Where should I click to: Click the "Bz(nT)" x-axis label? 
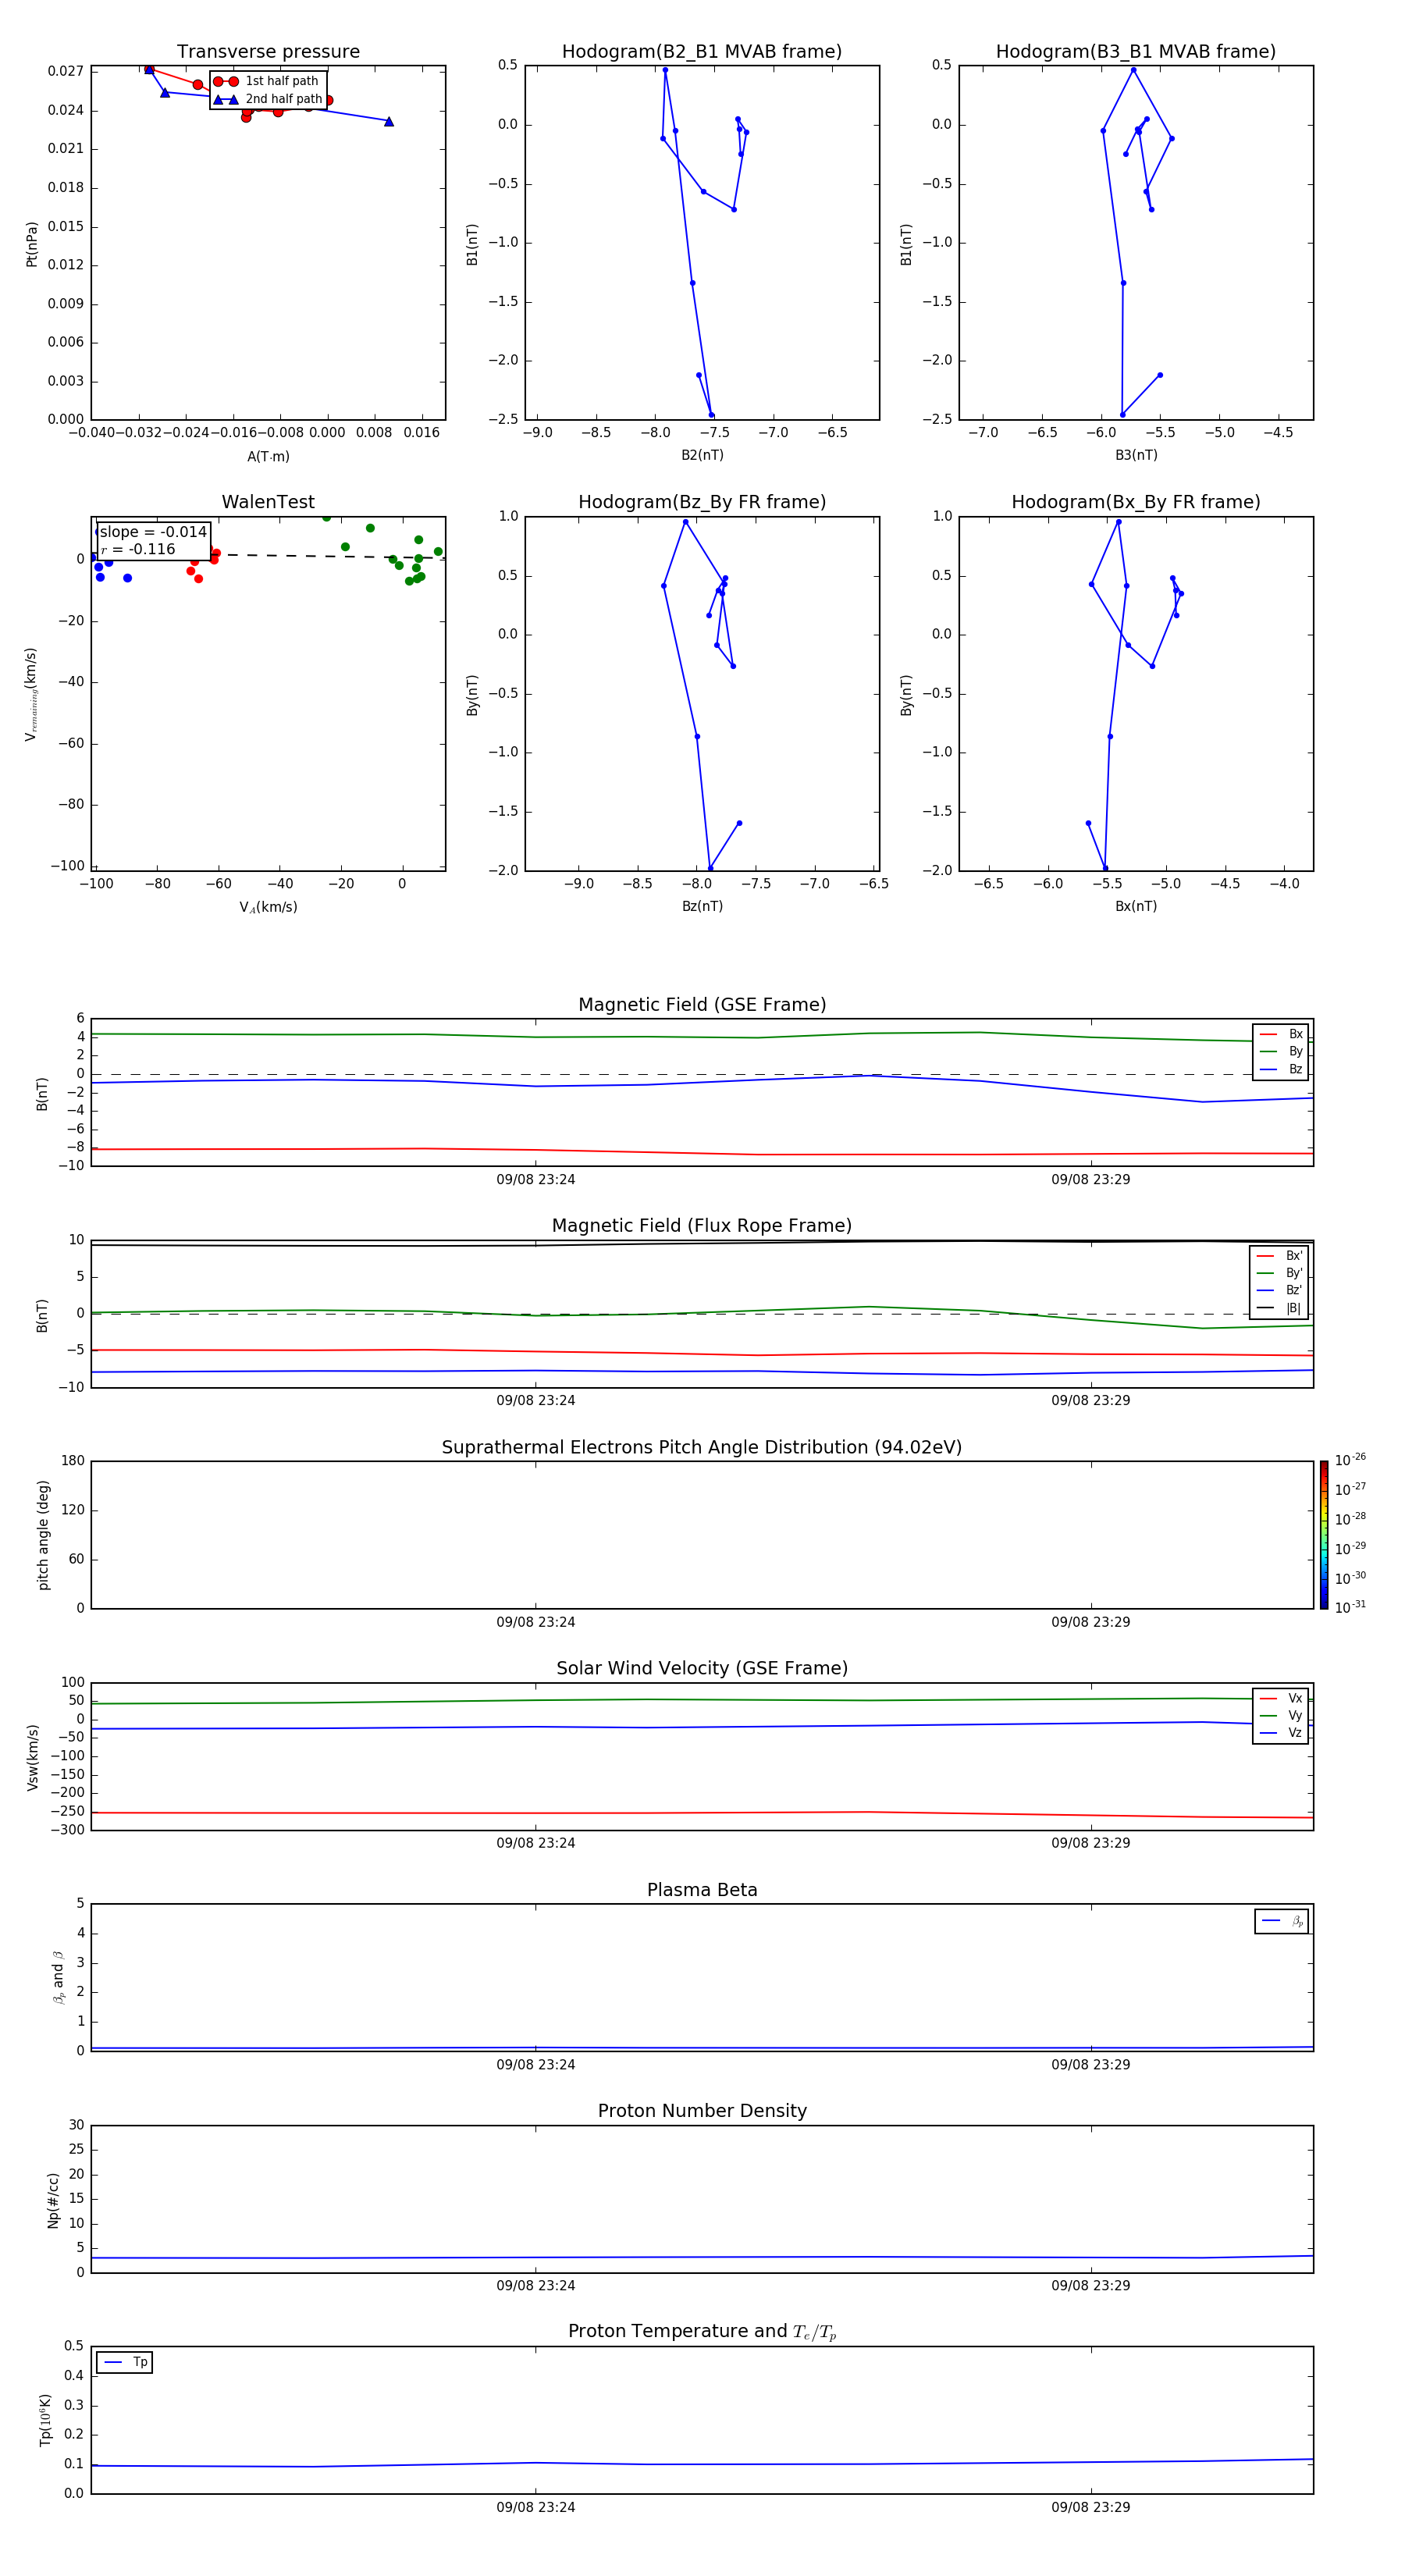tap(702, 906)
